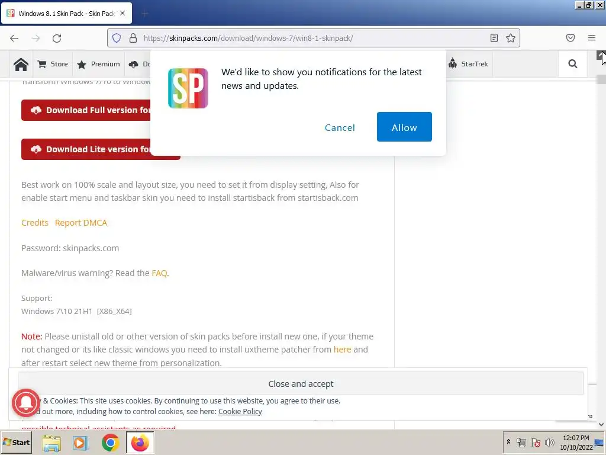Open the Action Center flag tray icon
The width and height of the screenshot is (606, 455).
pyautogui.click(x=535, y=442)
